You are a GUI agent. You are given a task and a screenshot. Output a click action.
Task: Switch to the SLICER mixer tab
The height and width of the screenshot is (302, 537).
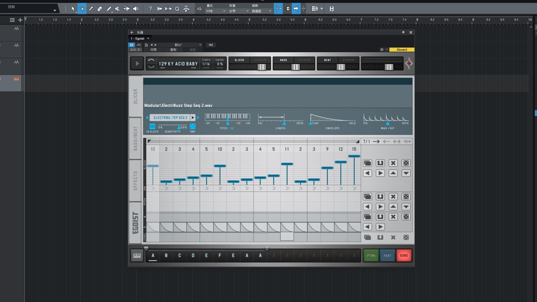[239, 60]
